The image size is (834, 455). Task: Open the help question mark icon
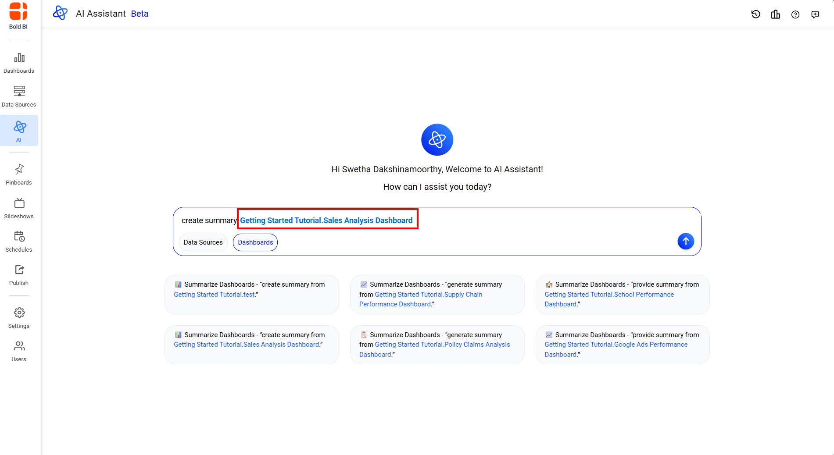[x=795, y=14]
